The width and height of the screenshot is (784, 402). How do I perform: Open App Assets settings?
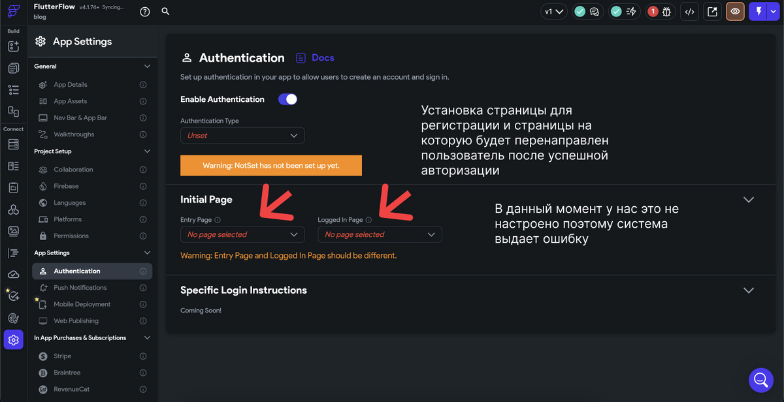click(92, 101)
